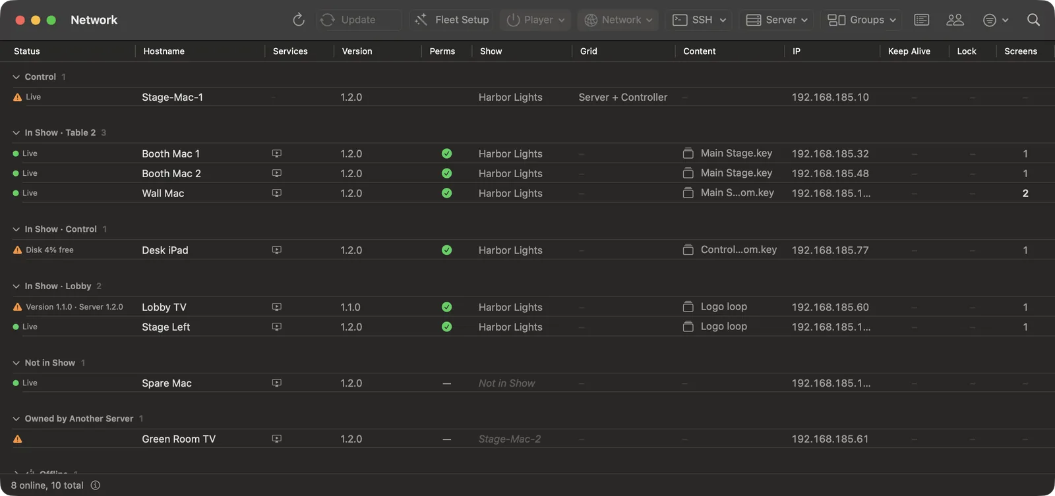Sort by the Version column header
Image resolution: width=1055 pixels, height=496 pixels.
pos(357,51)
